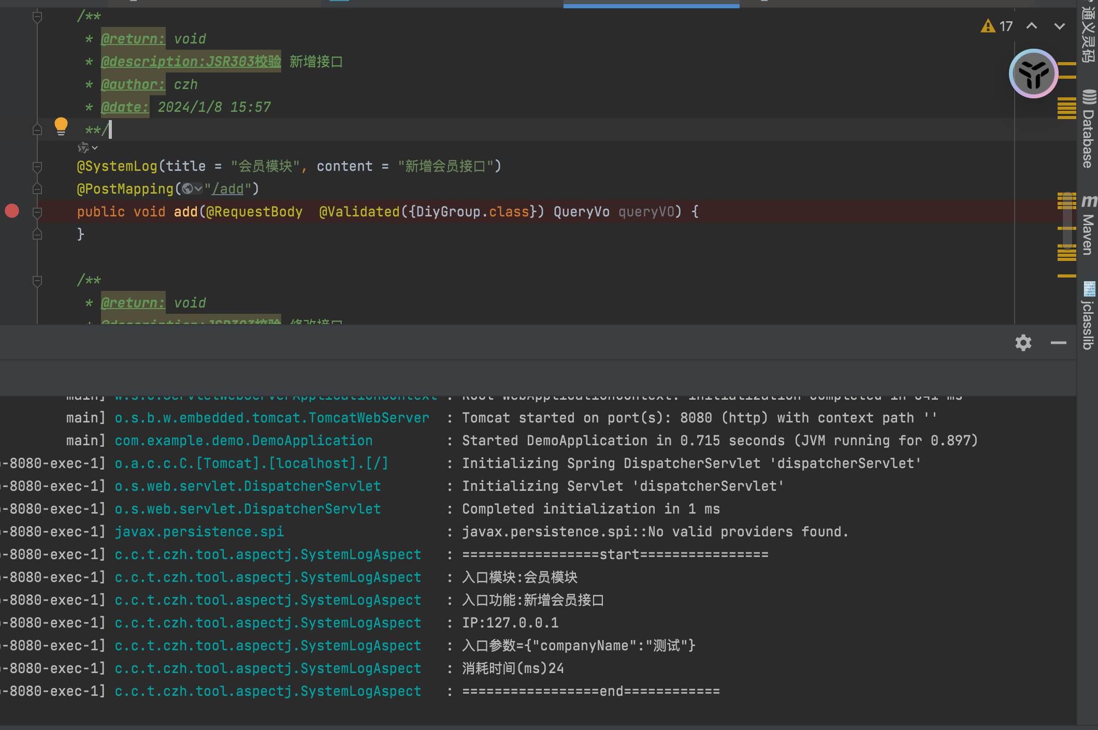Click the 入口模块:会员模块 log line
The width and height of the screenshot is (1098, 730).
[519, 577]
